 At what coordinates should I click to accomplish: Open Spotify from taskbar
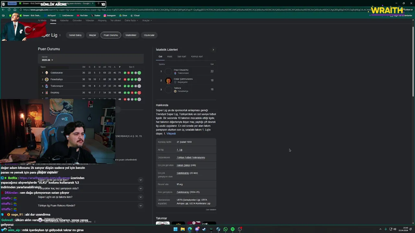click(232, 229)
